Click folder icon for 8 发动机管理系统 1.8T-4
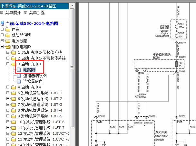 14,111
